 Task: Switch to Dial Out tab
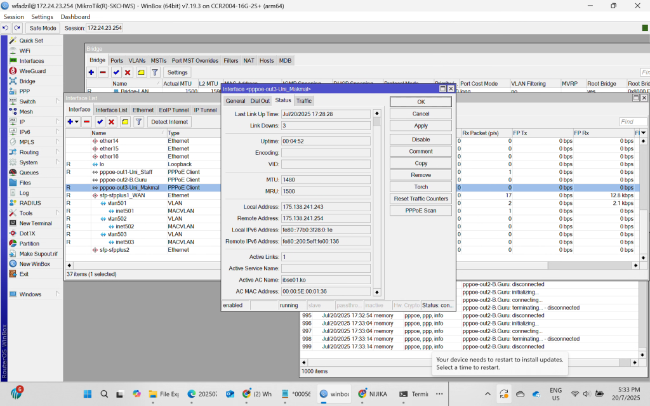[x=260, y=101]
